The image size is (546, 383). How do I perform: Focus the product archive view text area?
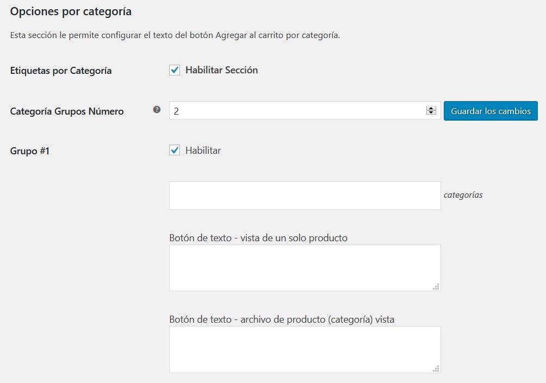coord(305,349)
